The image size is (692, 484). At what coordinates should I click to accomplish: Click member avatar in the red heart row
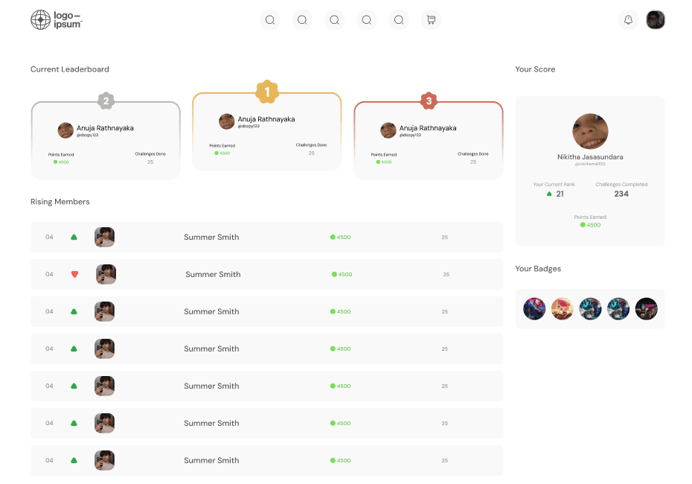pyautogui.click(x=106, y=274)
